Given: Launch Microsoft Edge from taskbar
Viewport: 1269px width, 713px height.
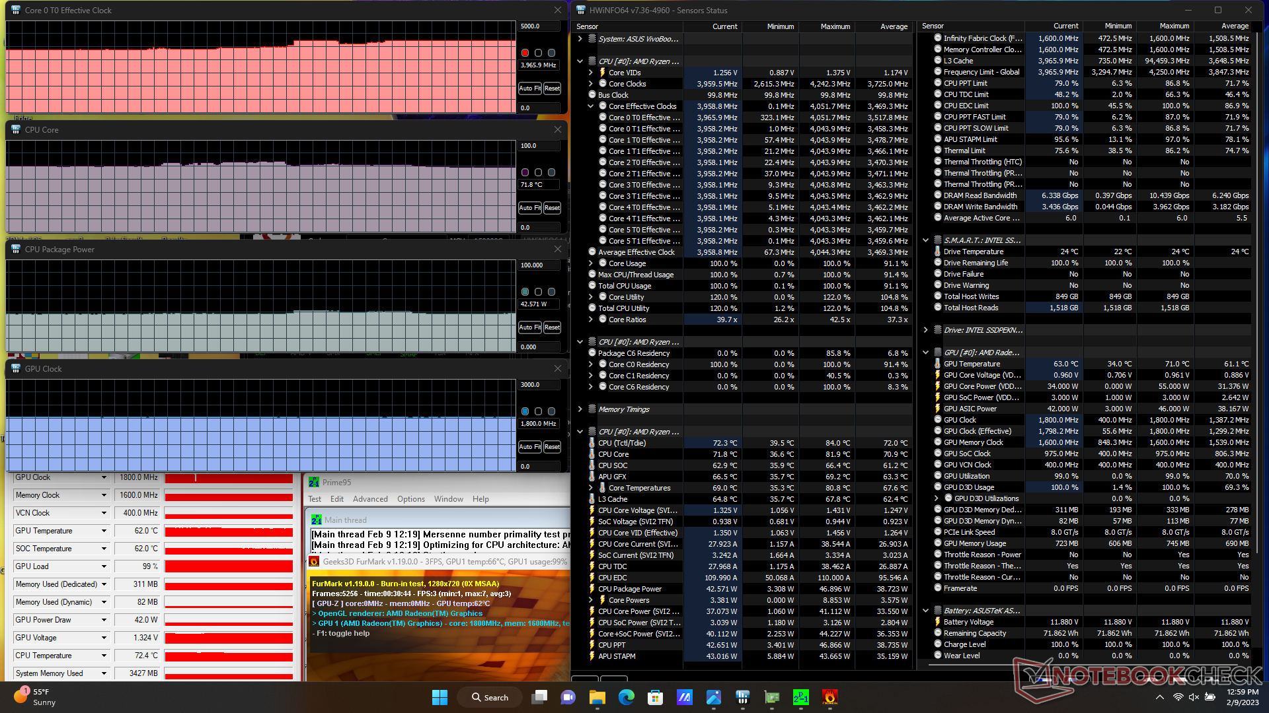Looking at the screenshot, I should 626,697.
